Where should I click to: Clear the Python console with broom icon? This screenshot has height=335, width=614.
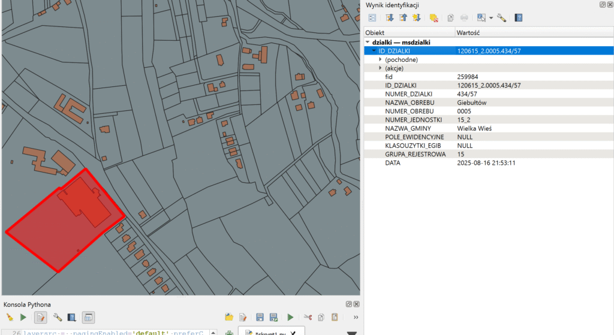point(10,317)
